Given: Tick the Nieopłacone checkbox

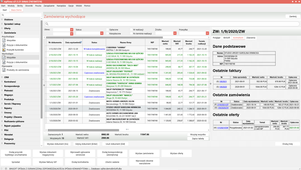Looking at the screenshot, I should 107,33.
